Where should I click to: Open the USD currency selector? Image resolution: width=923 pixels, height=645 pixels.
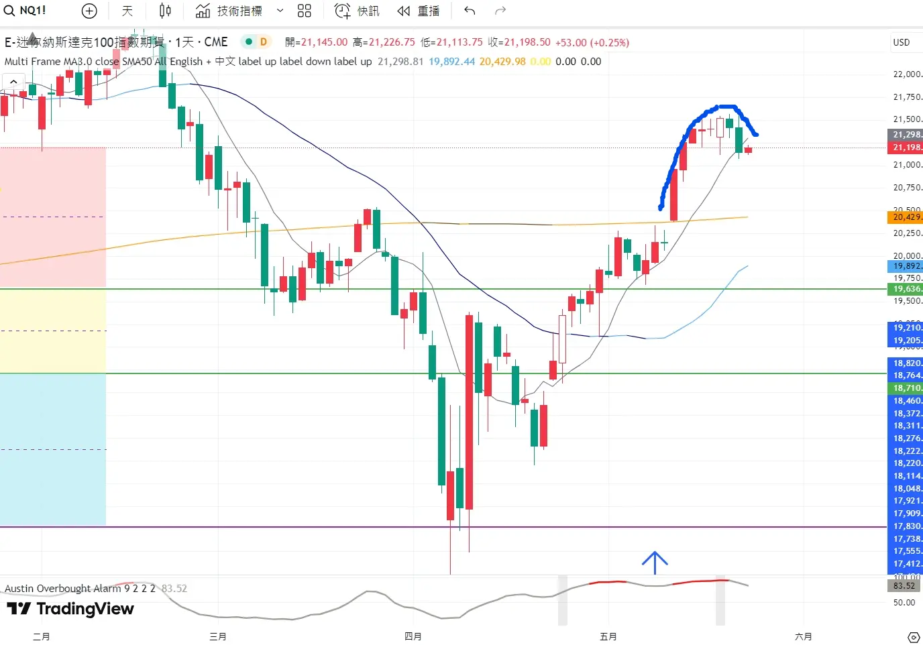[902, 42]
